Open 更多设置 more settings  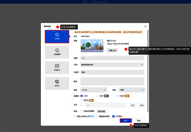tap(101, 111)
